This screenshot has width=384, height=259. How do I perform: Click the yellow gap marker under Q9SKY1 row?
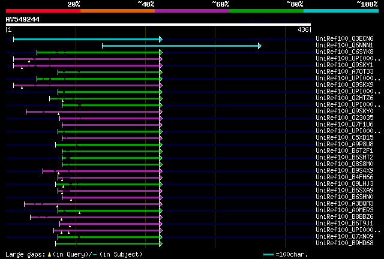coord(22,68)
